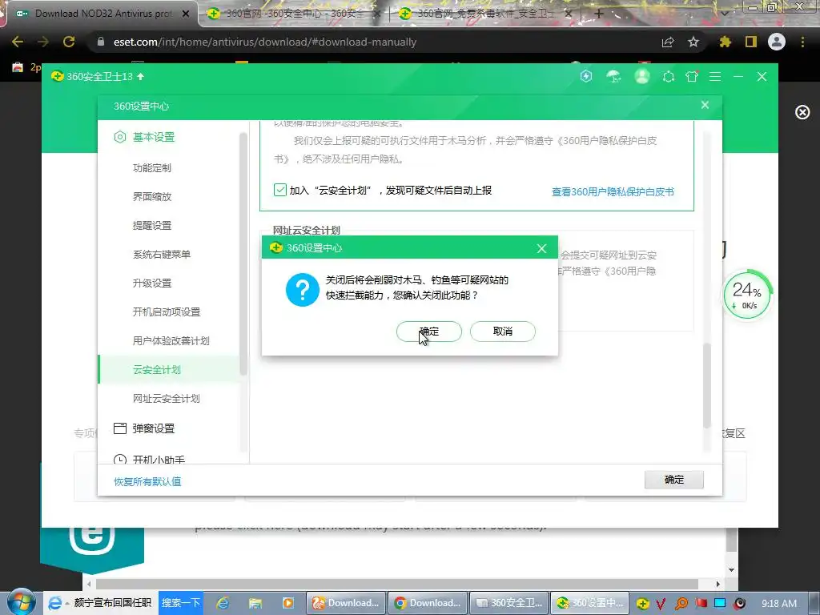Click the 360安全卫士 logo in title bar
This screenshot has height=615, width=820.
click(x=58, y=76)
